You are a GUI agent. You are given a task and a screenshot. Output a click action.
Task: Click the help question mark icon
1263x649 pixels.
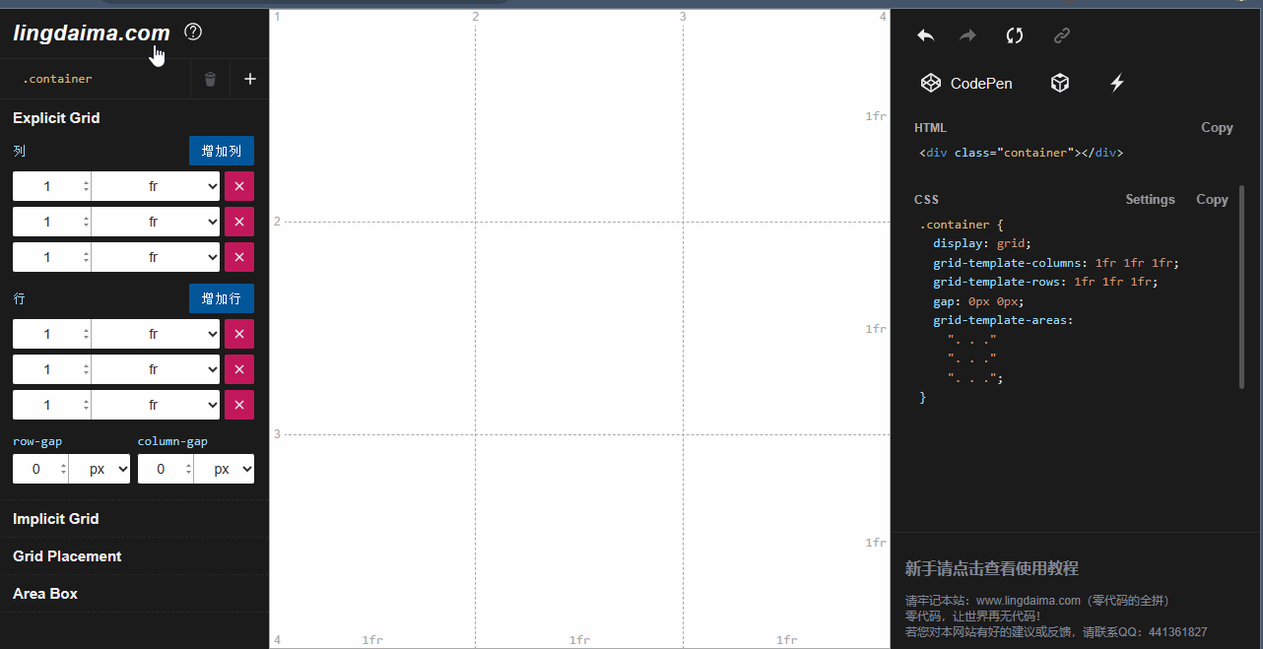[x=193, y=32]
